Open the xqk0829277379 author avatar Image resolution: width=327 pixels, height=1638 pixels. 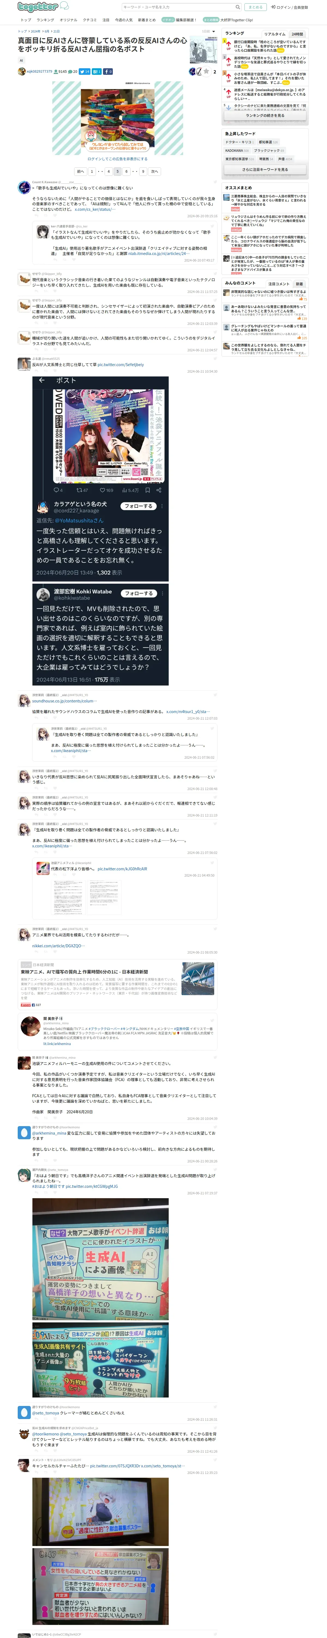coord(22,71)
